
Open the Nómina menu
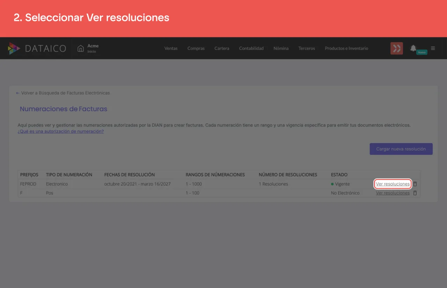281,48
